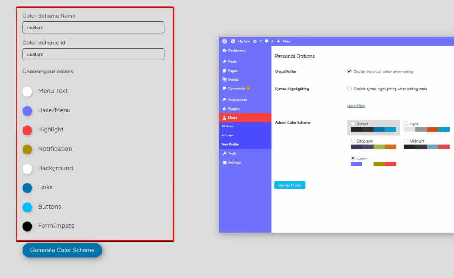
Task: Click the Color Scheme Name field
Action: (93, 27)
